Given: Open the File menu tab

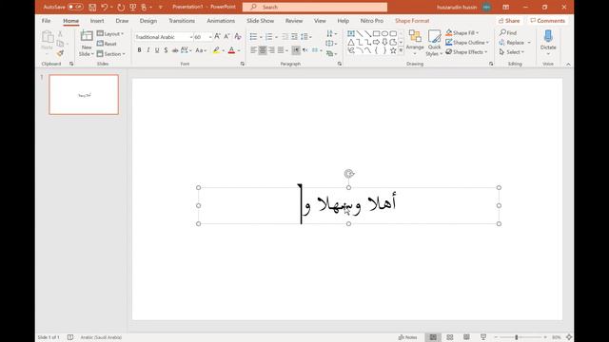Looking at the screenshot, I should click(x=47, y=21).
